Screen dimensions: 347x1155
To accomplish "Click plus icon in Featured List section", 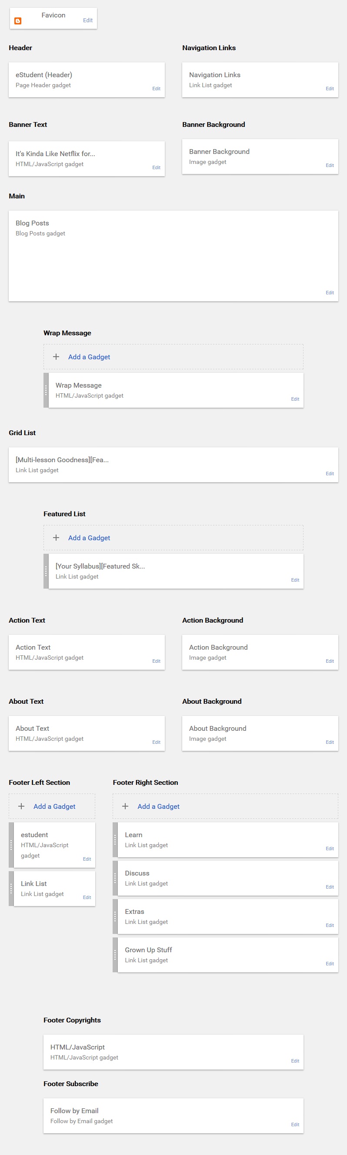I will tap(56, 538).
